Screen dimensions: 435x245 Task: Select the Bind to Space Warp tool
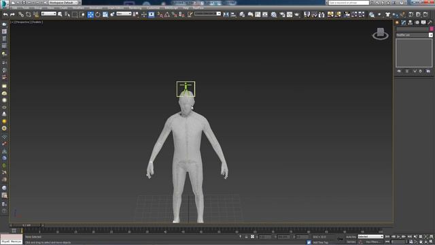(36, 14)
